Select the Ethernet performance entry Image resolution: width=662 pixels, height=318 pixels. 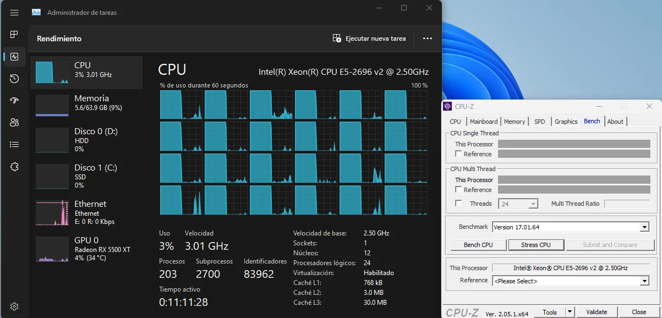click(86, 212)
